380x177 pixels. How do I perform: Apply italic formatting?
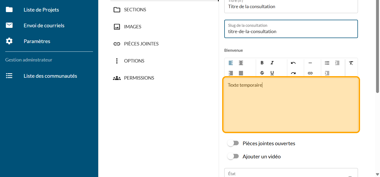coord(272,63)
